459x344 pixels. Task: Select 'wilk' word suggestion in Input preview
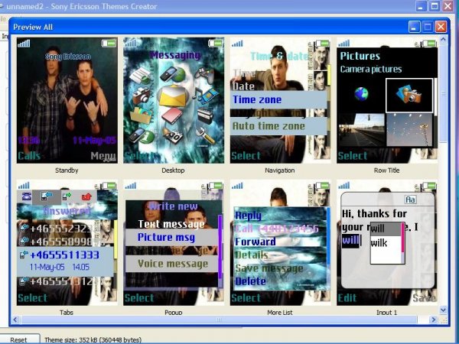click(x=379, y=243)
